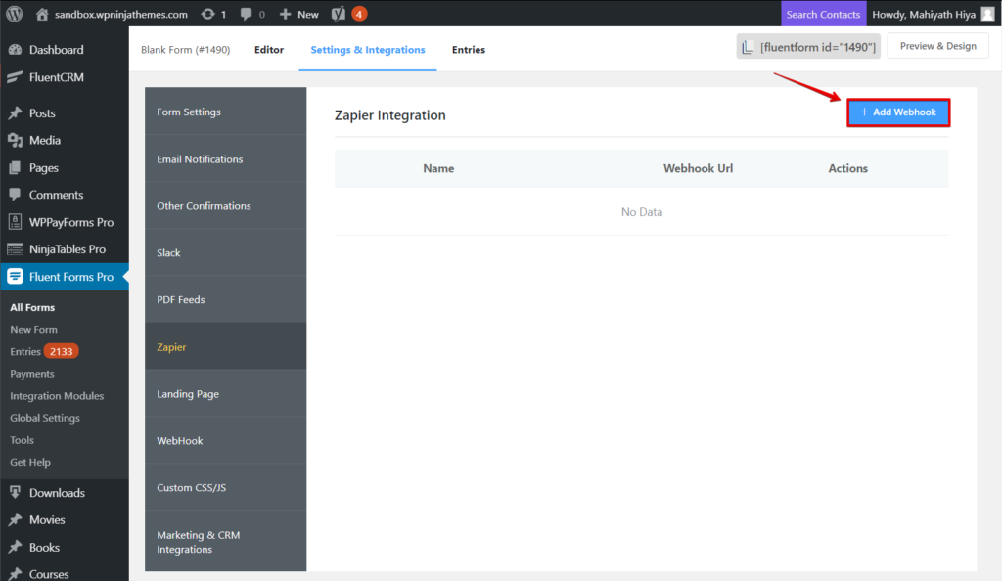Image resolution: width=1002 pixels, height=581 pixels.
Task: Open the Downloads sidebar icon
Action: click(x=14, y=492)
